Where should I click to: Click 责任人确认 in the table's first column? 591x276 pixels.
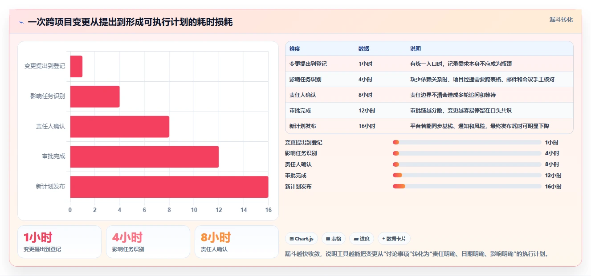(x=303, y=95)
